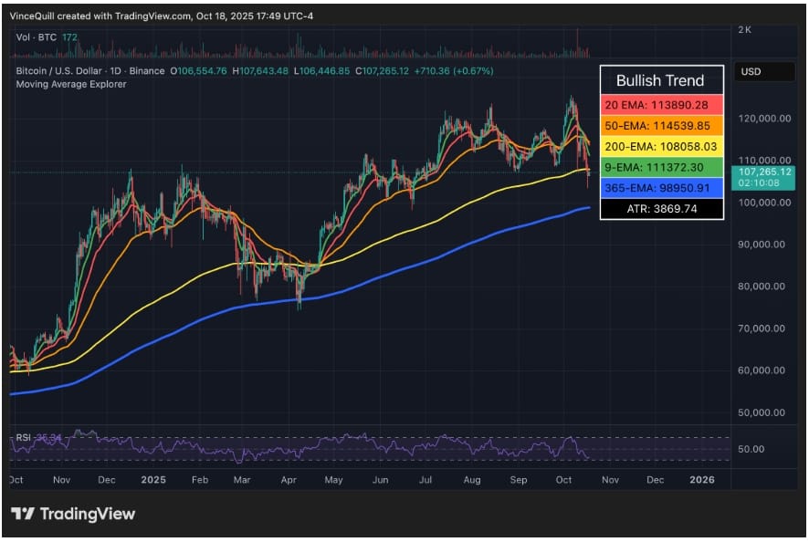Click the Vol · BTC indicator label
The width and height of the screenshot is (809, 542).
click(37, 37)
